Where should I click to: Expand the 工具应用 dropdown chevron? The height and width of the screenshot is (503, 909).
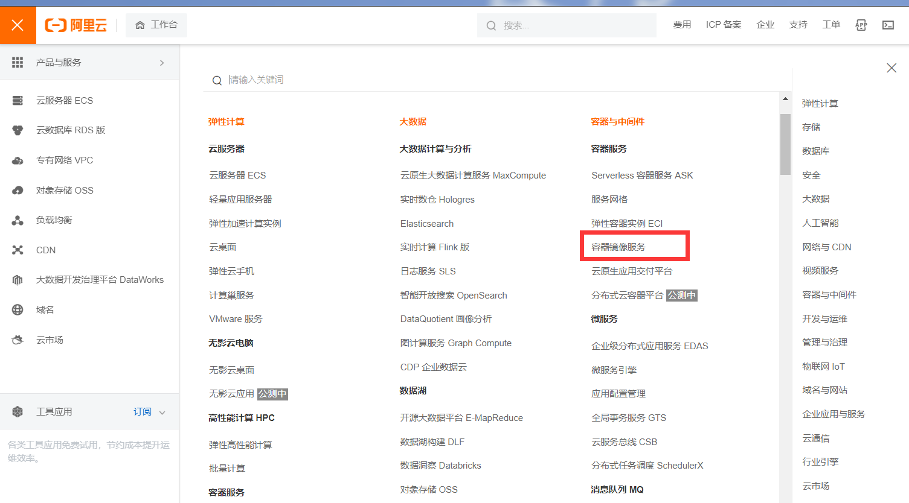pos(162,413)
